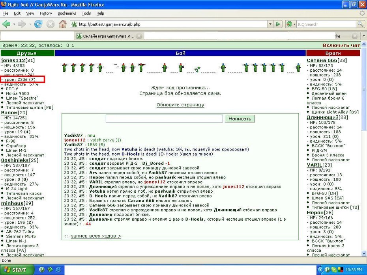Screen dimensions: 367x275
Task: Open the Forward history dropdown arrow
Action: click(x=30, y=24)
